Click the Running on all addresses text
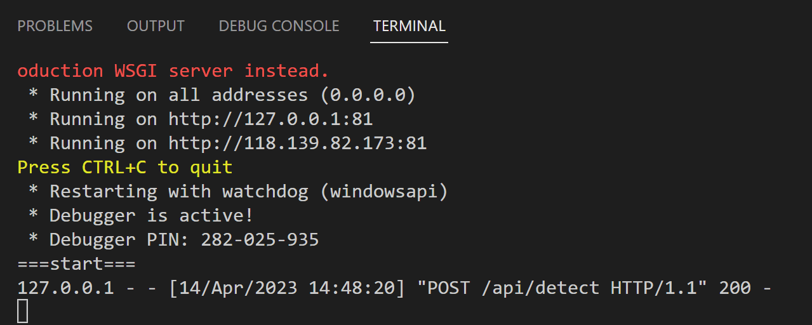The width and height of the screenshot is (812, 325). click(x=179, y=95)
